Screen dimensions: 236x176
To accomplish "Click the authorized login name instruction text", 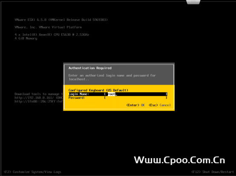I will [112, 77].
